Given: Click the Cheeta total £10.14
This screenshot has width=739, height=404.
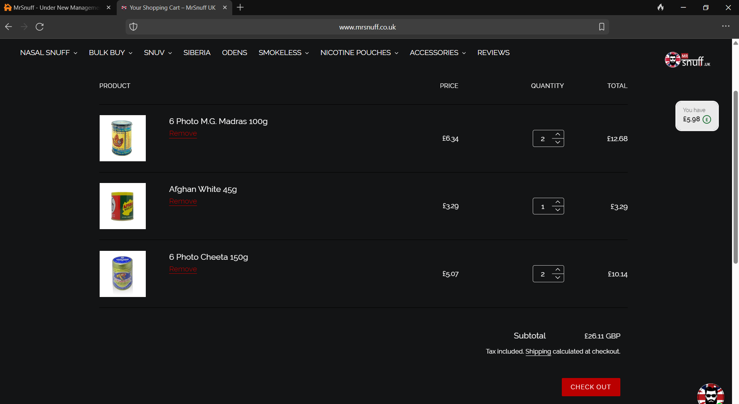Looking at the screenshot, I should coord(618,274).
